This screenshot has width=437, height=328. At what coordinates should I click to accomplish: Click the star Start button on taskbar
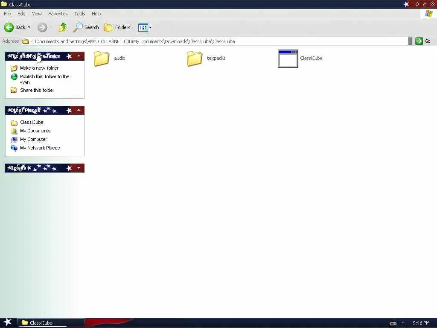point(8,322)
